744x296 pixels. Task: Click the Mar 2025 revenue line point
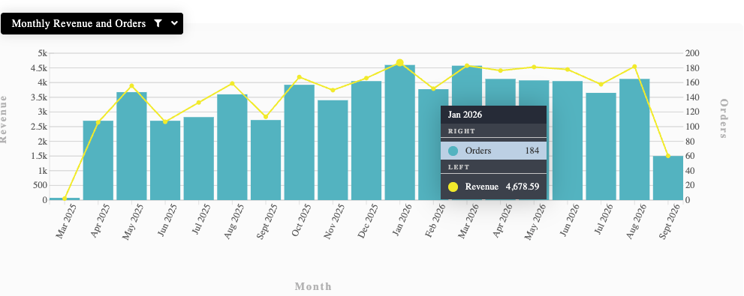click(65, 199)
